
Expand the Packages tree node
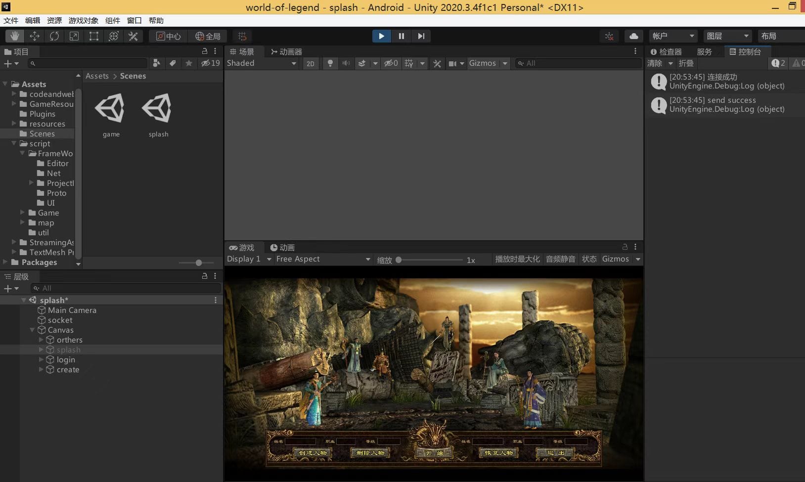pos(5,262)
